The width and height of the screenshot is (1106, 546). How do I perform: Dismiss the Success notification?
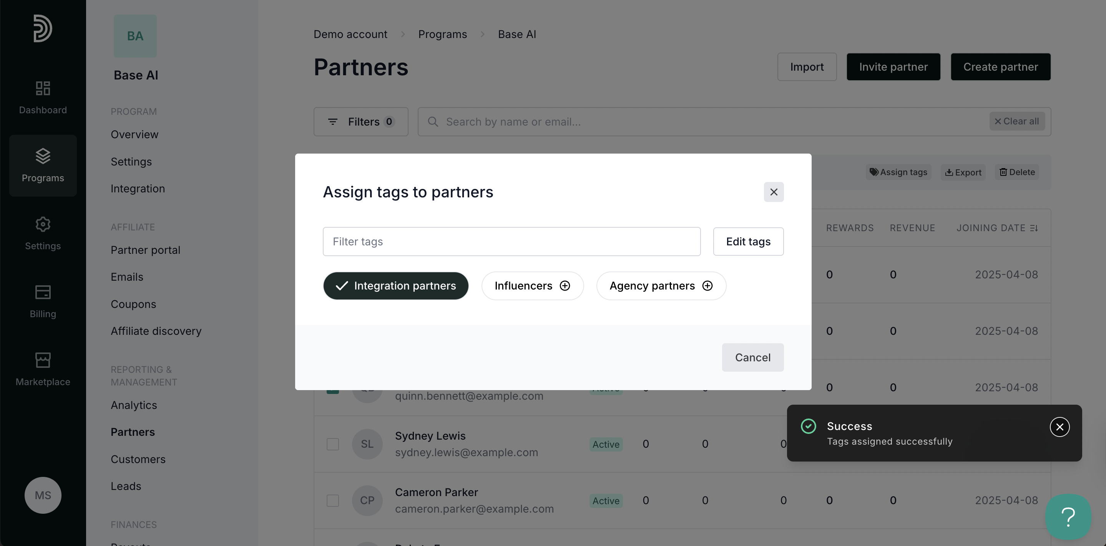(x=1060, y=427)
